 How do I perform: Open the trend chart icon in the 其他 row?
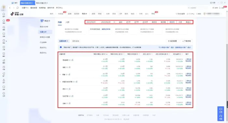point(69,89)
